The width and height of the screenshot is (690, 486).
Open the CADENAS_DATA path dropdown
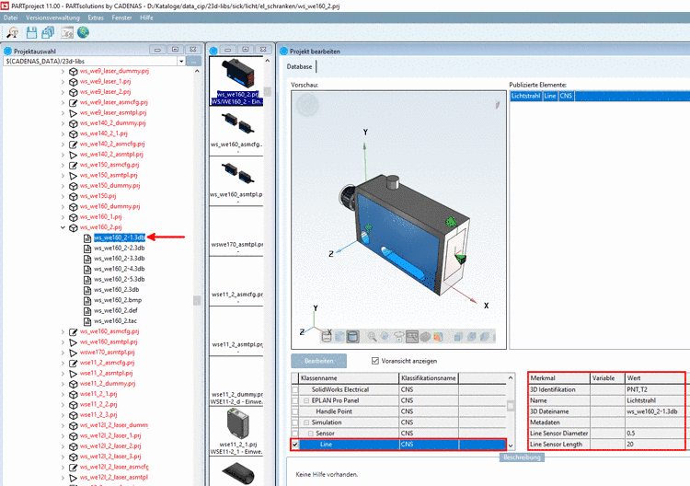point(181,61)
